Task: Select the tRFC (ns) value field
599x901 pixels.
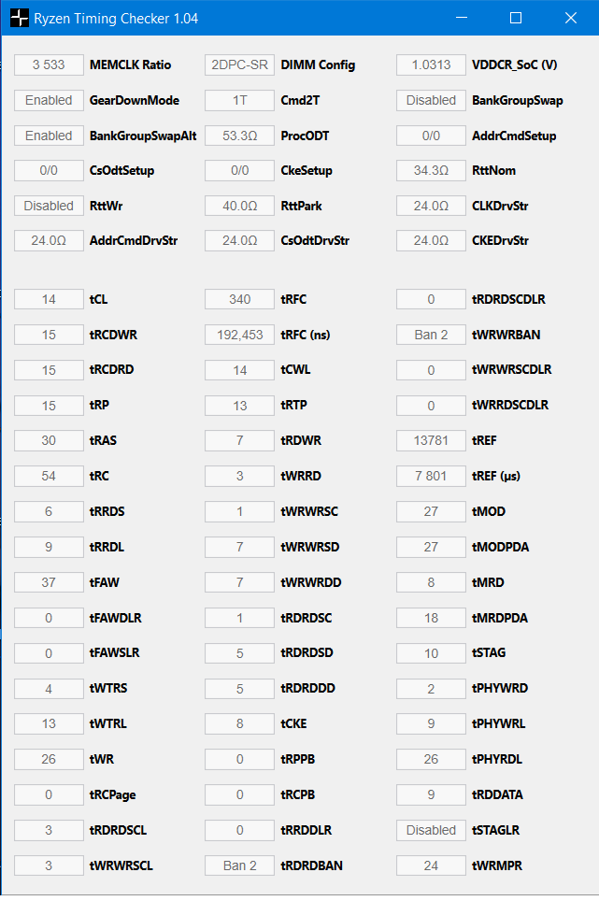Action: [240, 335]
